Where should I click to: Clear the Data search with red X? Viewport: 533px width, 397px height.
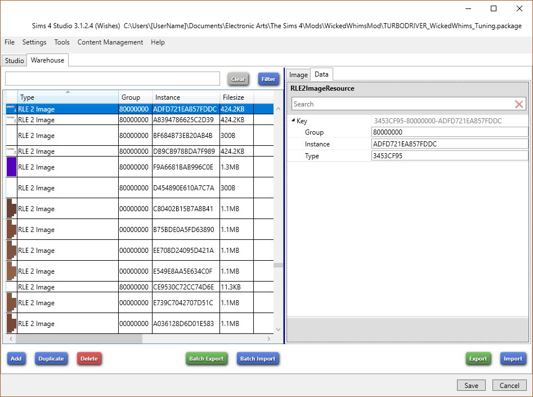tap(519, 104)
